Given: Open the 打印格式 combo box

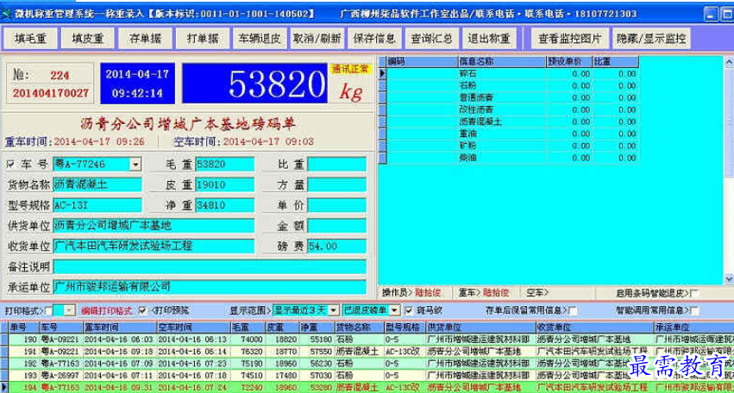Looking at the screenshot, I should click(x=64, y=310).
